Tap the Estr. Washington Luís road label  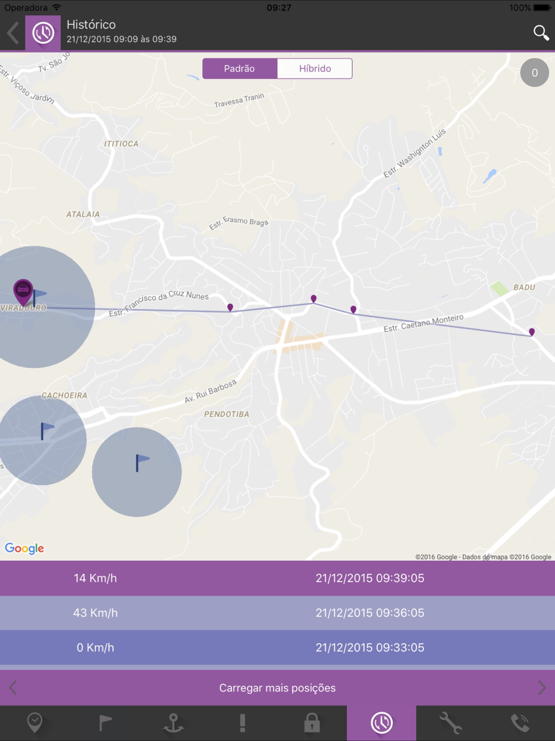point(415,154)
